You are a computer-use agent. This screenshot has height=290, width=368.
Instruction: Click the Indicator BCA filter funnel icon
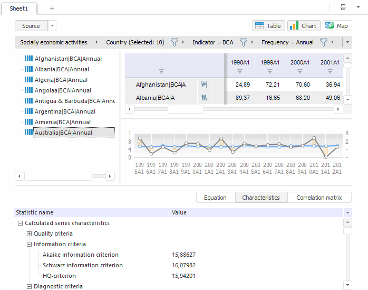(243, 42)
